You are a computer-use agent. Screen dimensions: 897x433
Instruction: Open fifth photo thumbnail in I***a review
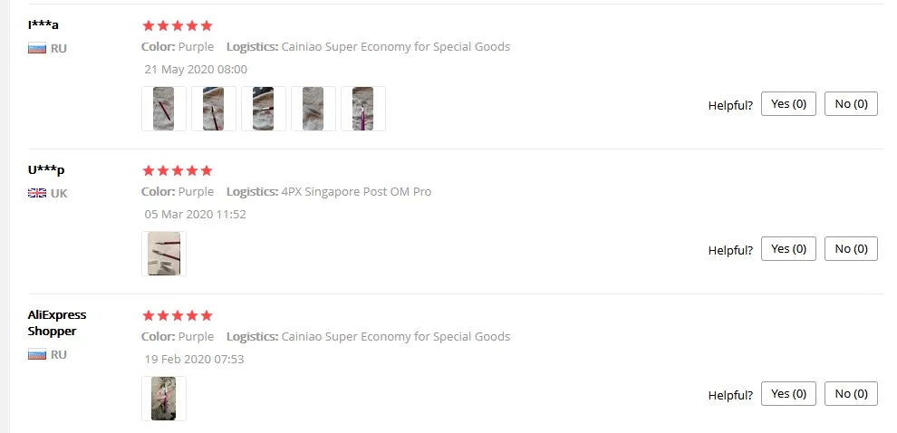coord(362,109)
